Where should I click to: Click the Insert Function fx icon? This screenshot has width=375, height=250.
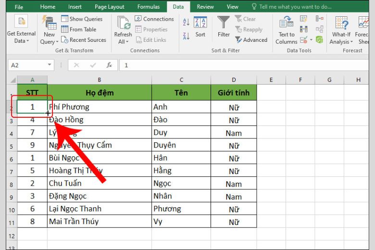tap(109, 65)
